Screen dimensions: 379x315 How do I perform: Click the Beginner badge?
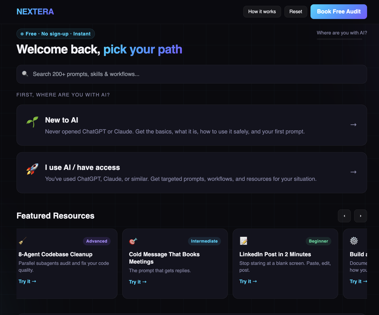pyautogui.click(x=318, y=241)
